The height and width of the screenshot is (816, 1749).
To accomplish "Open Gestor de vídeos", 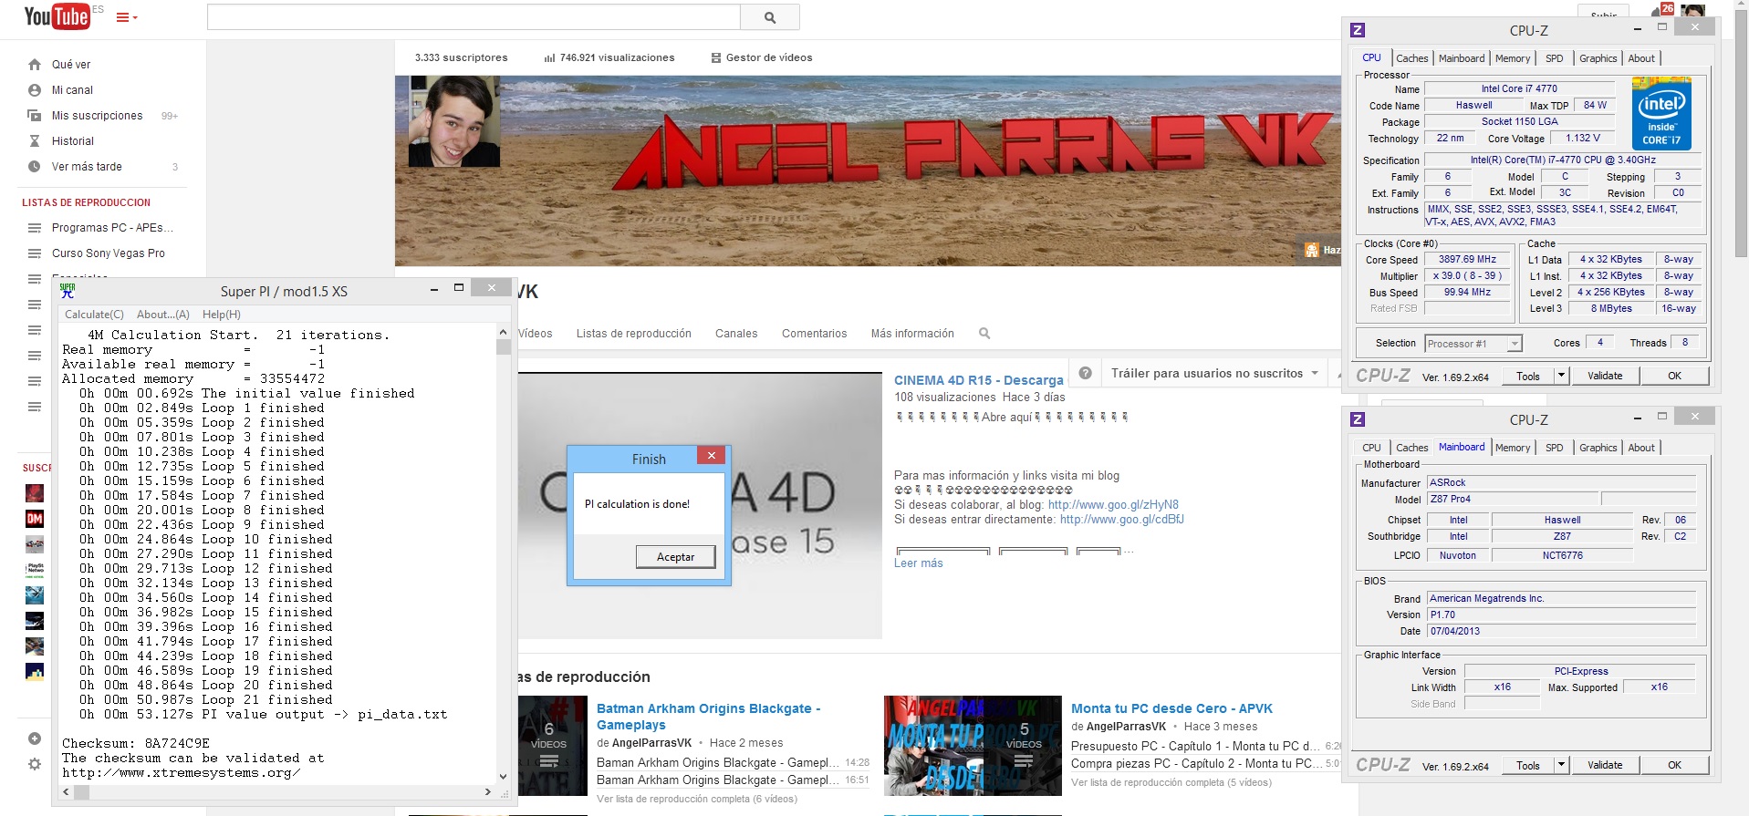I will pyautogui.click(x=762, y=57).
